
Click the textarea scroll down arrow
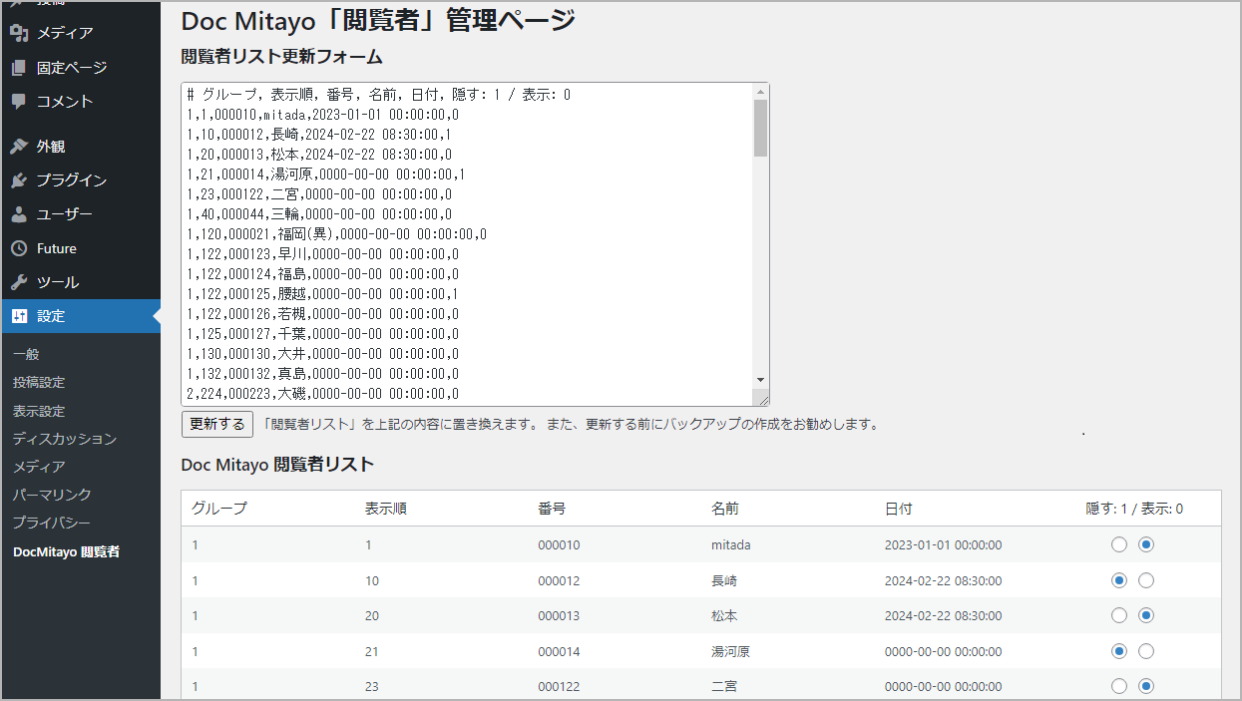pos(761,380)
